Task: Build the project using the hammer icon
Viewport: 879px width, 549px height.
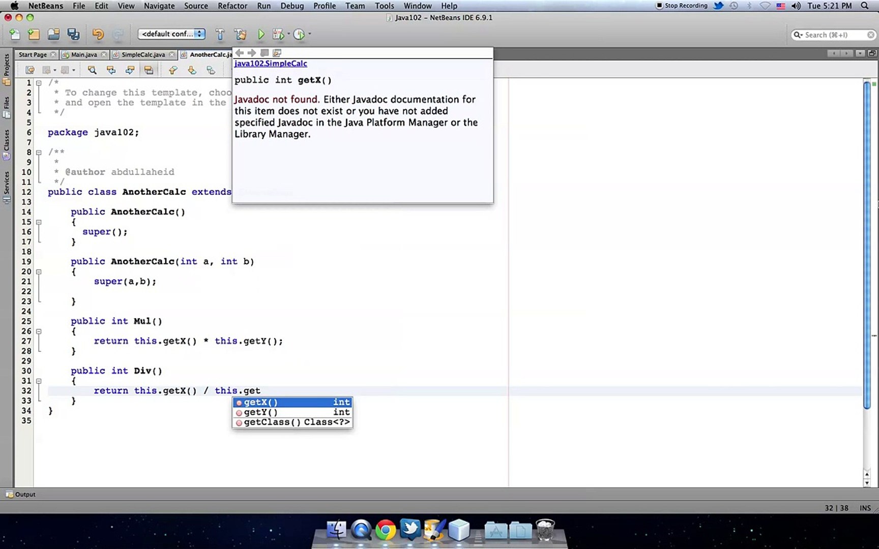Action: [220, 34]
